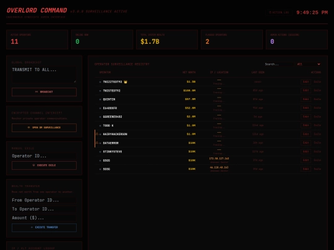The image size is (334, 250).
Task: Click the 9:49:25 PM clock
Action: coord(312,12)
